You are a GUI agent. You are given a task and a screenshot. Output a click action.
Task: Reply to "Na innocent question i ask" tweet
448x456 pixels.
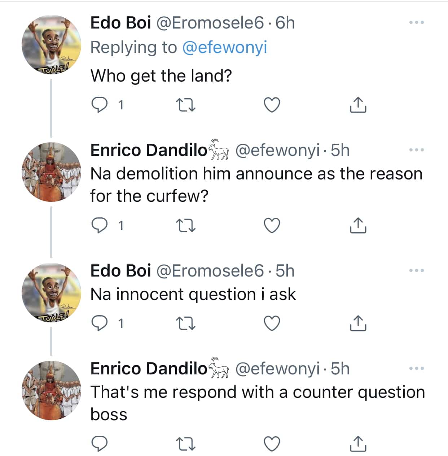coord(99,323)
